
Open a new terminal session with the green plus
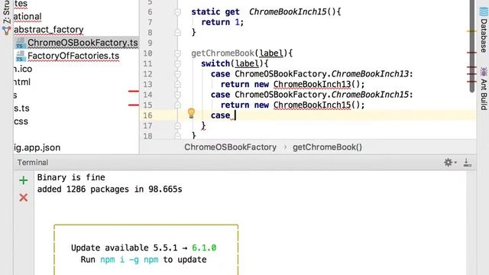[24, 180]
